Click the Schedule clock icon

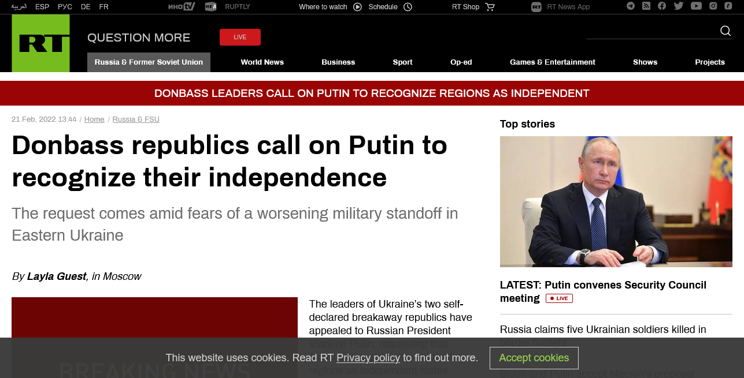click(x=408, y=7)
